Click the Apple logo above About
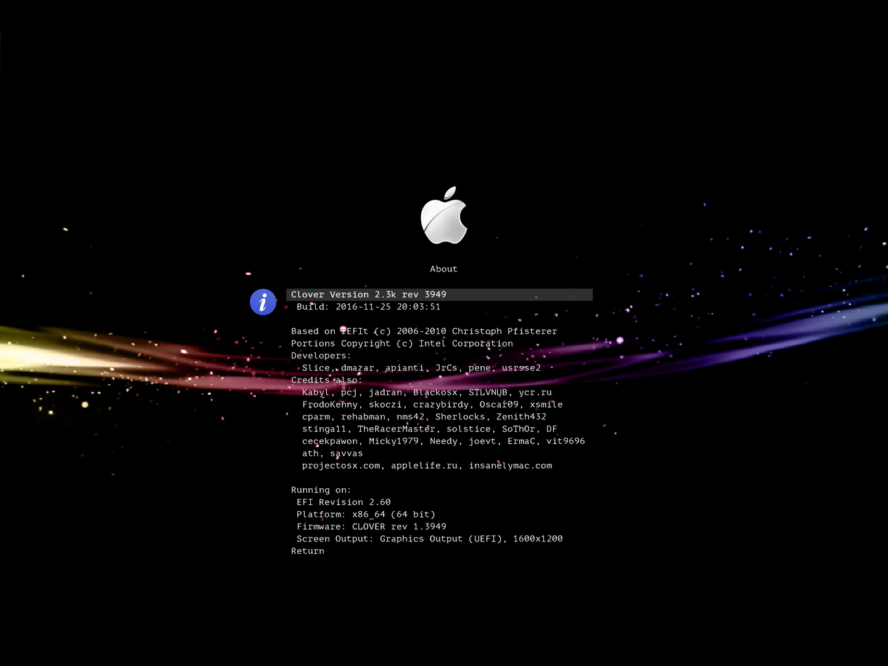Image resolution: width=888 pixels, height=666 pixels. point(444,215)
